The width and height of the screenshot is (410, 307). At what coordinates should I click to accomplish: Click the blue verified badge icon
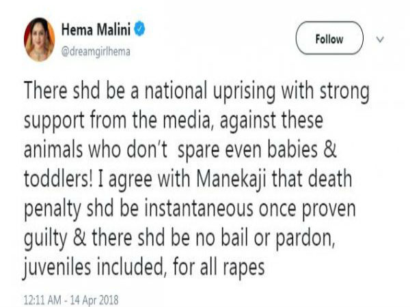[139, 29]
